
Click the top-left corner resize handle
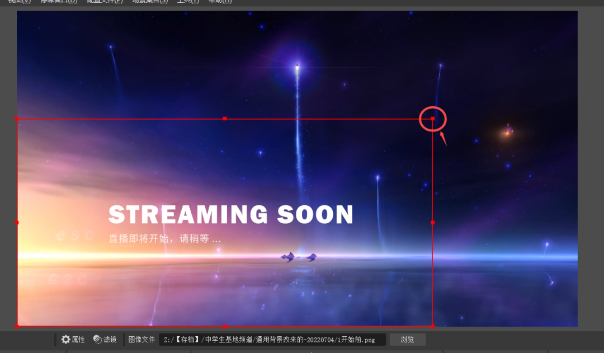[x=17, y=119]
